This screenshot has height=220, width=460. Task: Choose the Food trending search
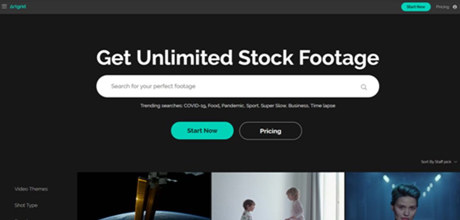pyautogui.click(x=213, y=106)
